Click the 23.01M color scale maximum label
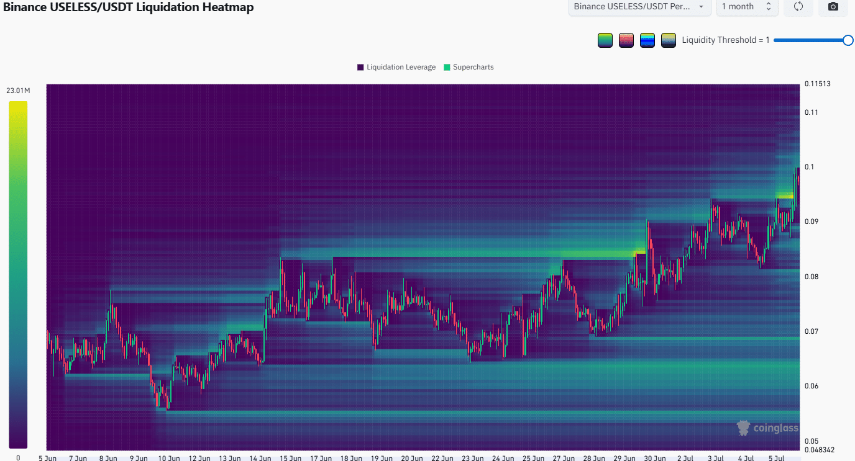Viewport: 855px width, 461px height. click(18, 91)
